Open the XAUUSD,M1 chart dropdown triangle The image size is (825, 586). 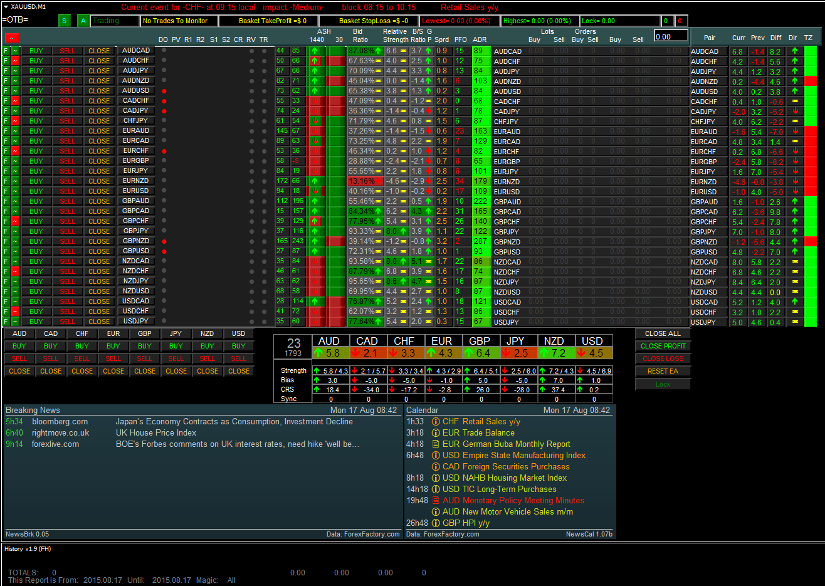click(6, 7)
